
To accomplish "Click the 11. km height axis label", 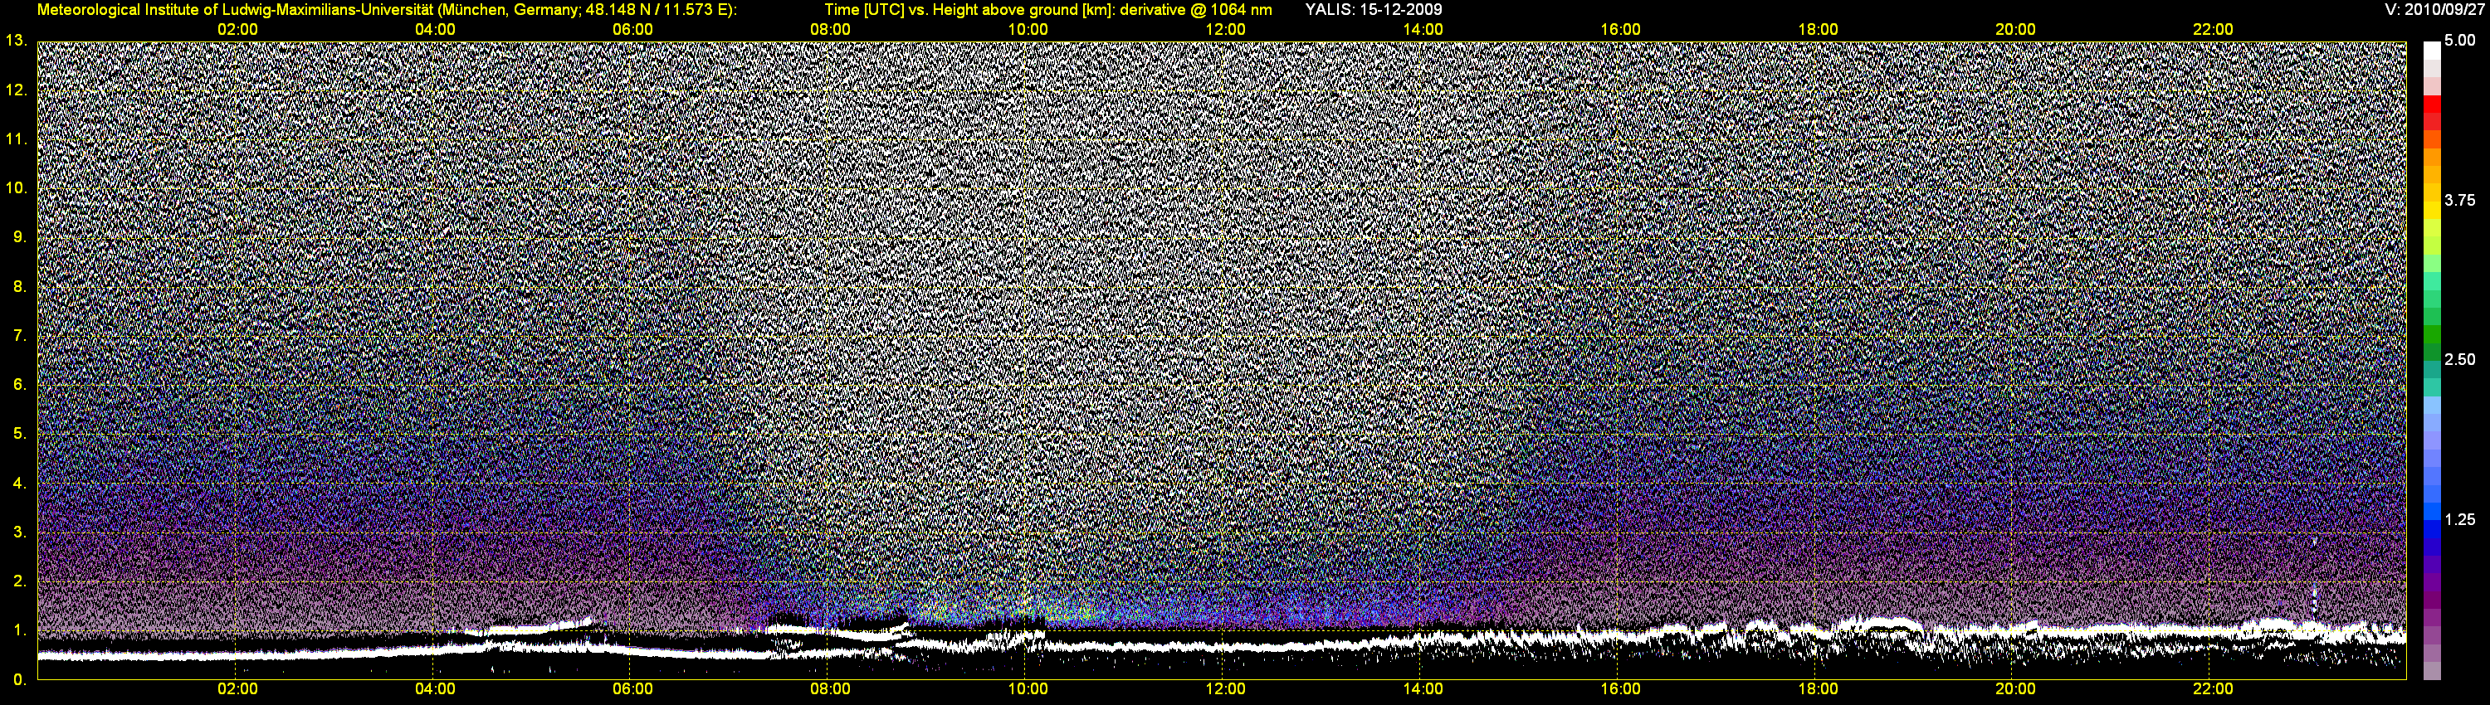I will pyautogui.click(x=17, y=139).
